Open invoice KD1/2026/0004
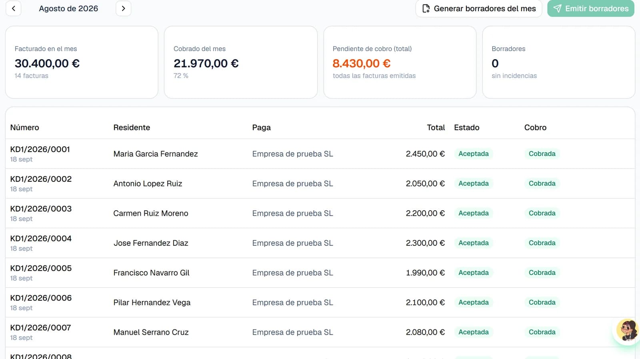This screenshot has width=640, height=359. pyautogui.click(x=41, y=238)
